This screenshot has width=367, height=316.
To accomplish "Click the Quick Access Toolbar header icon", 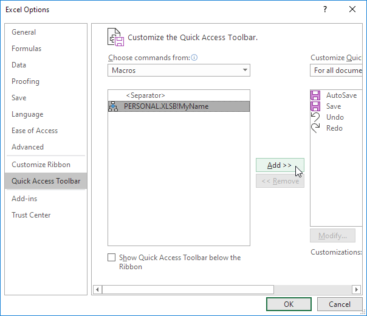I will [115, 37].
